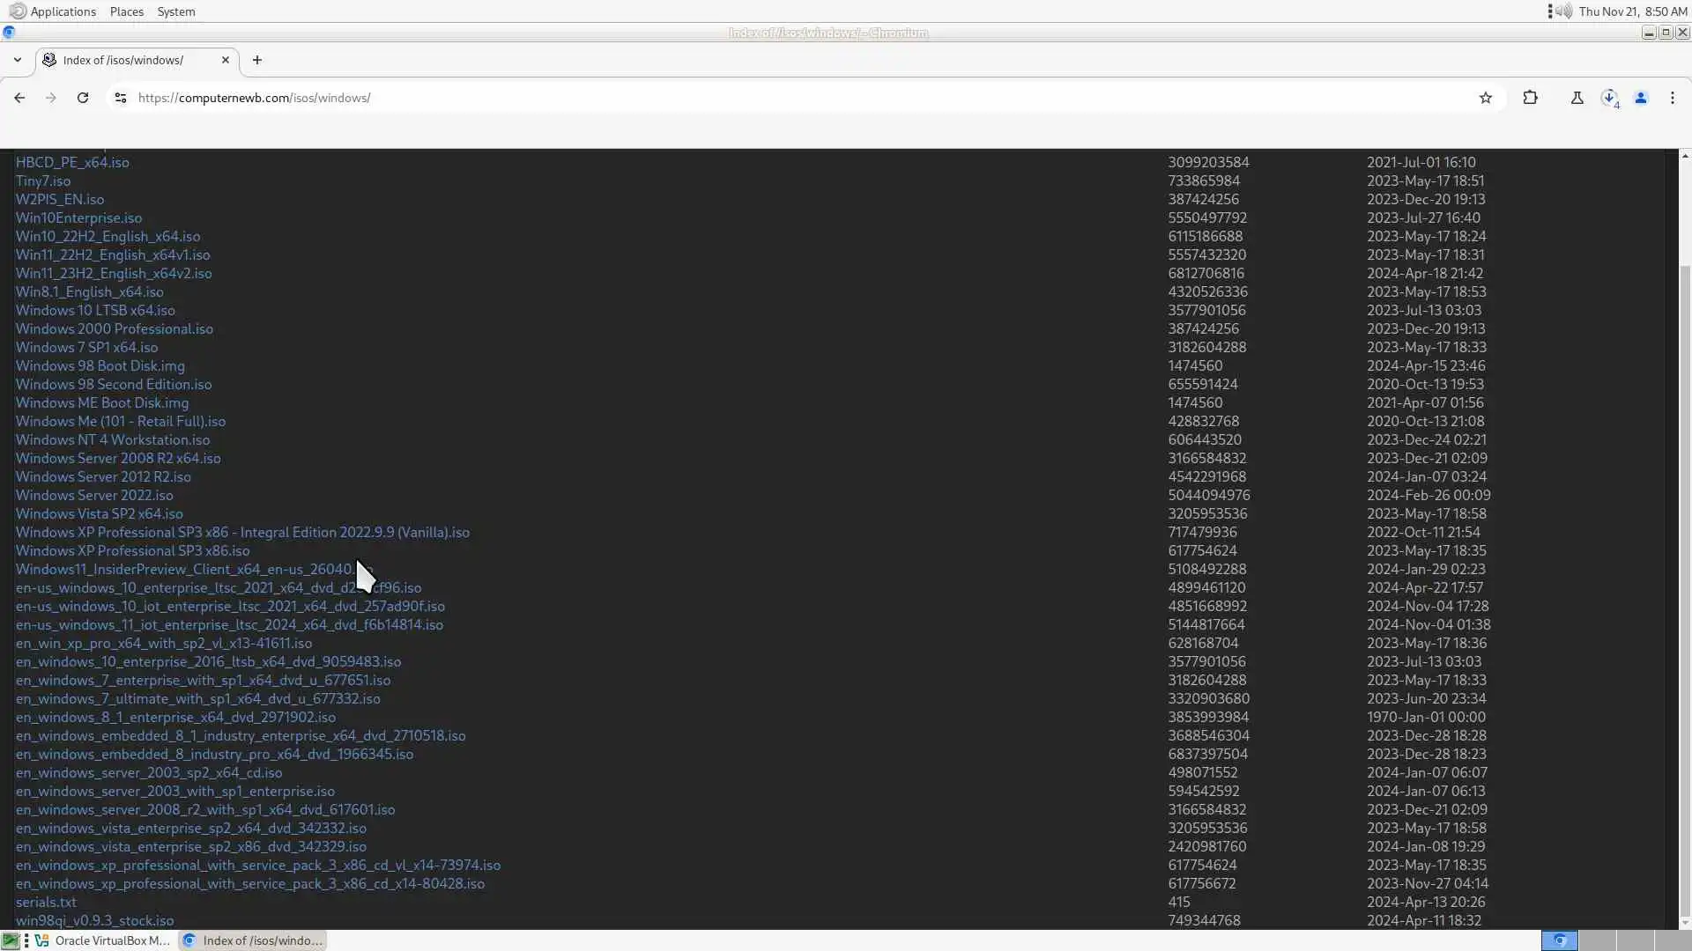
Task: Close the Index of /isos/windows/ tab
Action: point(226,60)
